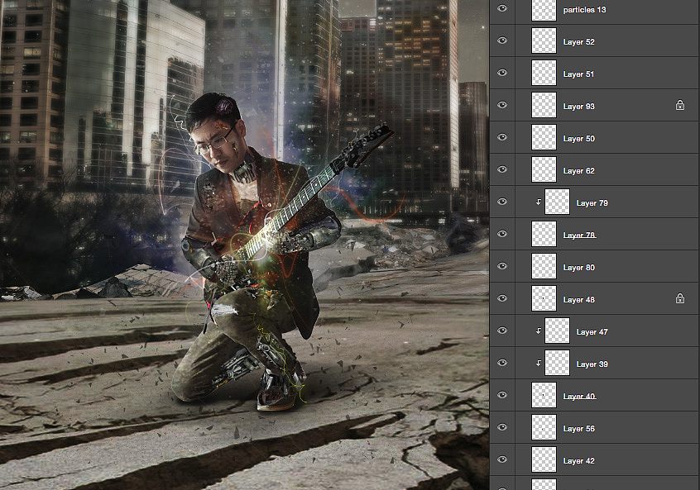Toggle visibility of Layer 93
This screenshot has height=490, width=700.
[x=502, y=105]
